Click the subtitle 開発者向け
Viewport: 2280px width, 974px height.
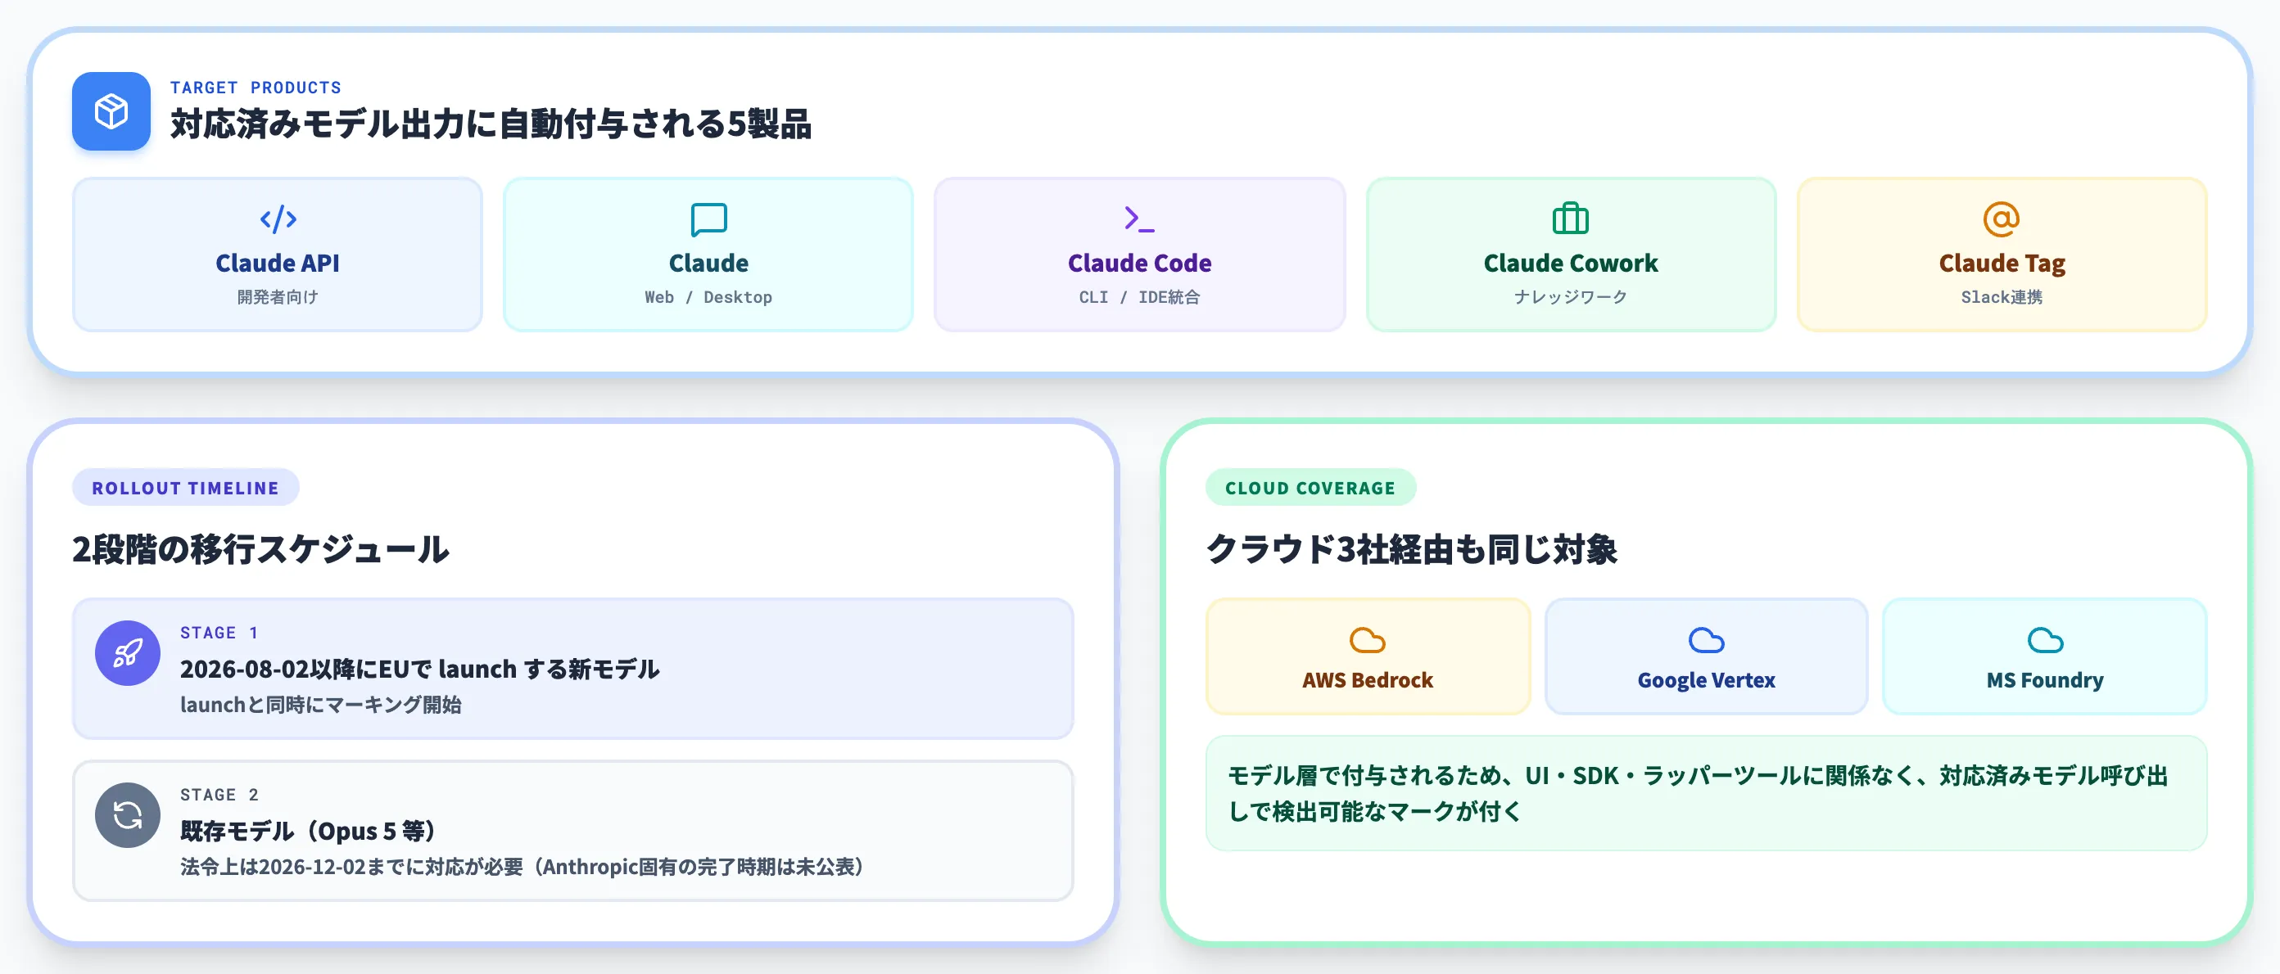[x=278, y=297]
